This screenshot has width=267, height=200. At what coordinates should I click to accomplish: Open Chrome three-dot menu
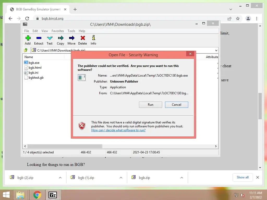257,18
